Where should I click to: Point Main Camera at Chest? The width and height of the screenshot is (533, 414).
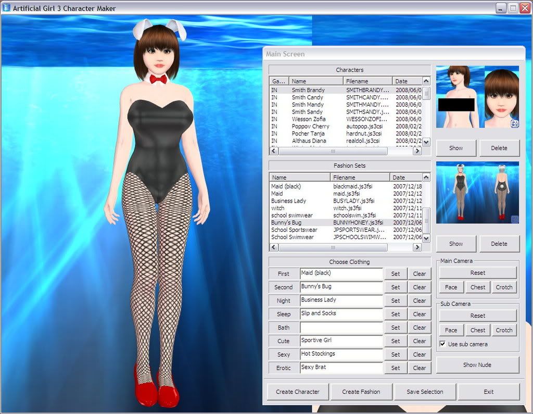478,287
